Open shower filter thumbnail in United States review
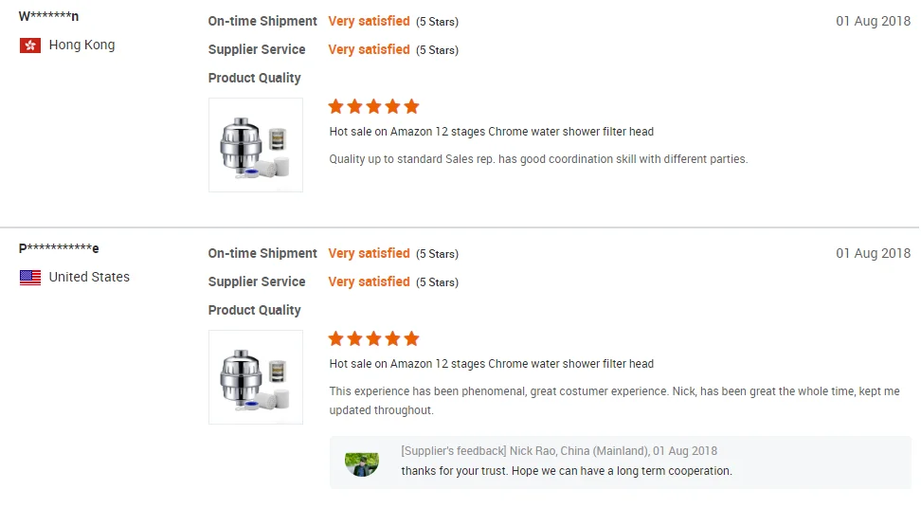 point(256,377)
